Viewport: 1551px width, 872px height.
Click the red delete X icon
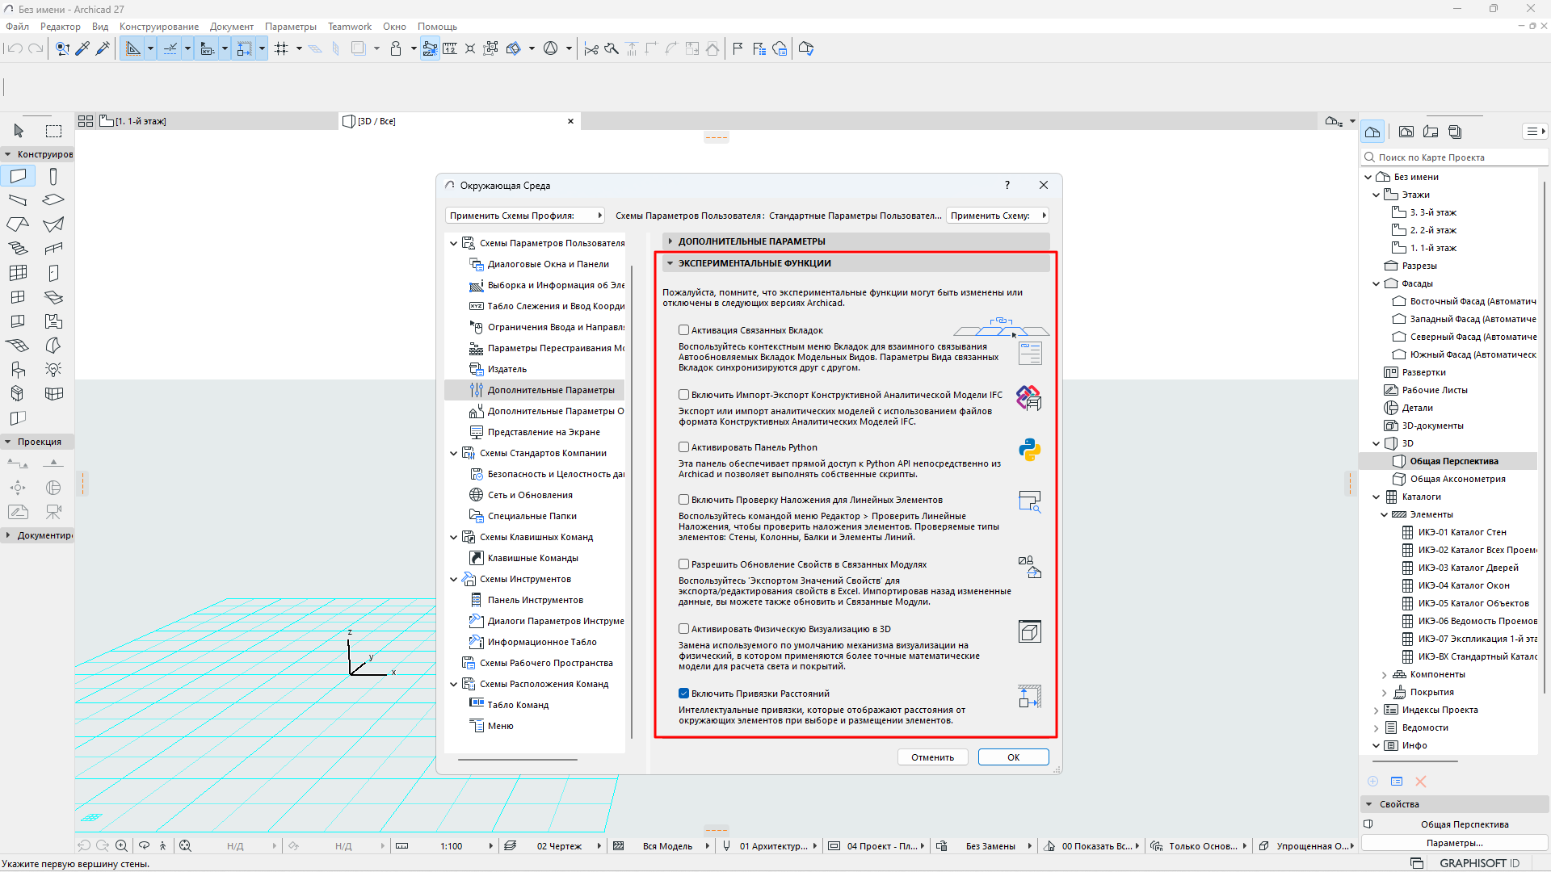click(x=1421, y=782)
